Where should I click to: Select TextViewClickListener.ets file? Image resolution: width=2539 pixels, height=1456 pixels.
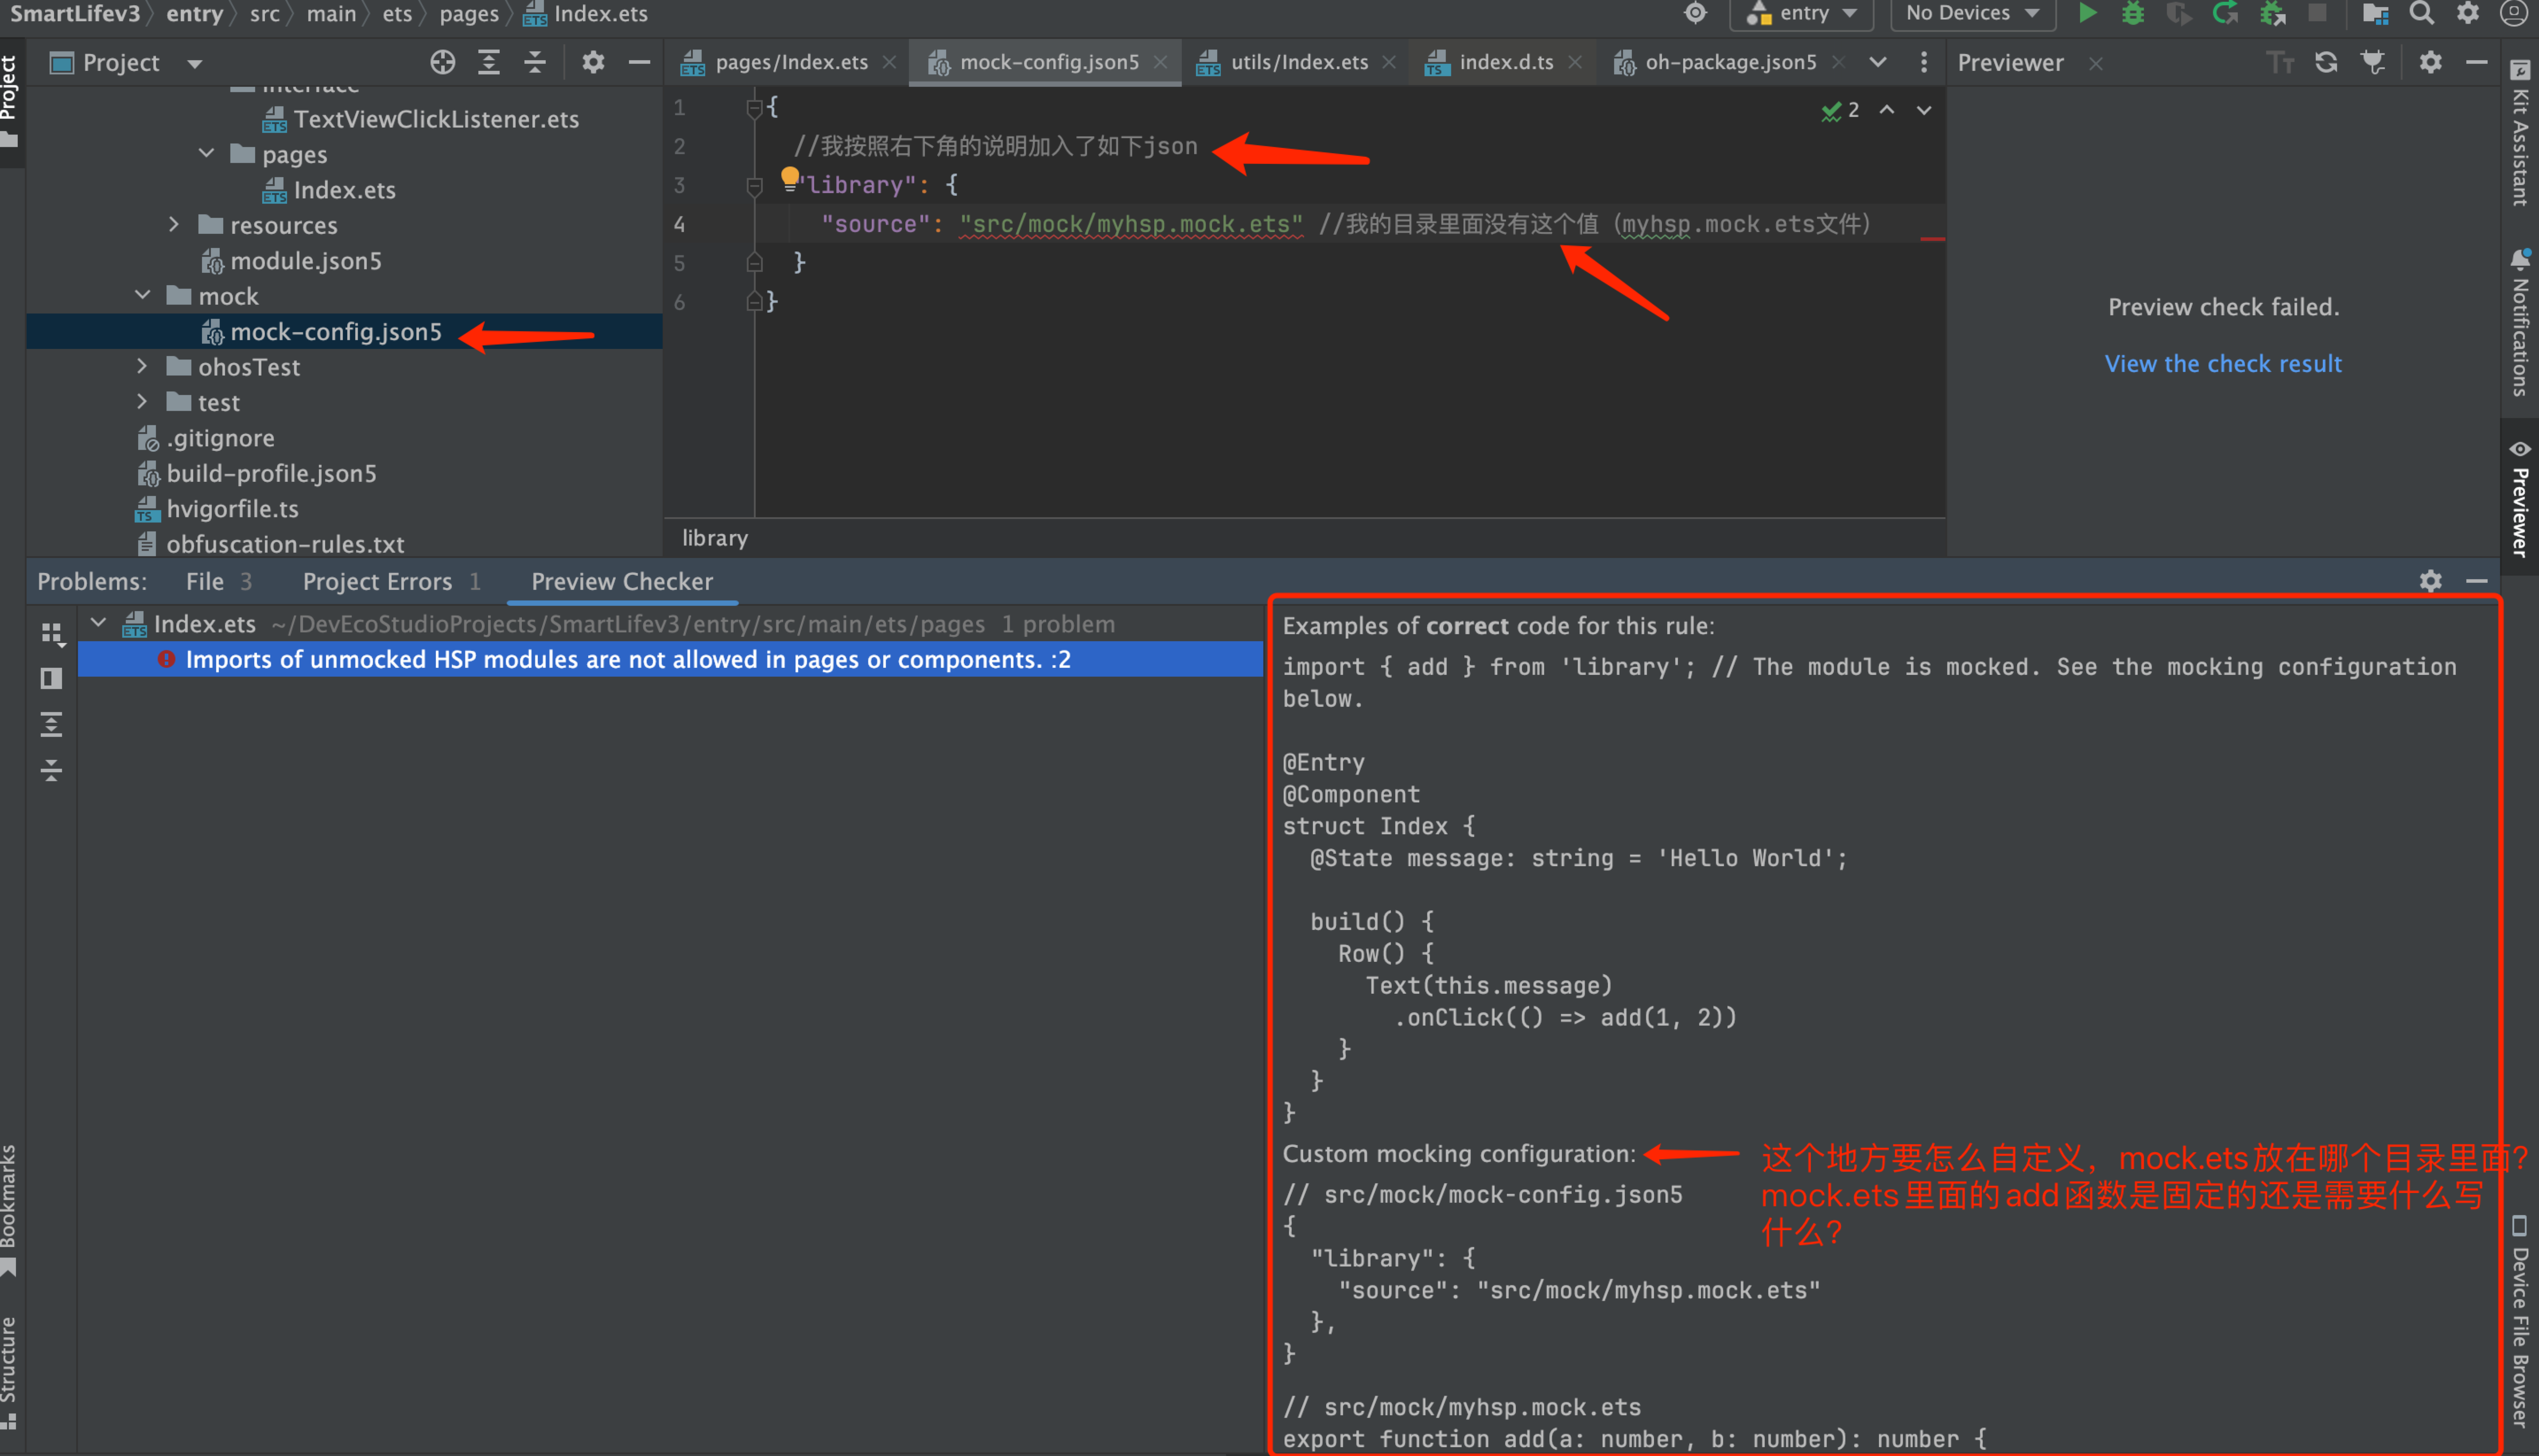pos(436,119)
